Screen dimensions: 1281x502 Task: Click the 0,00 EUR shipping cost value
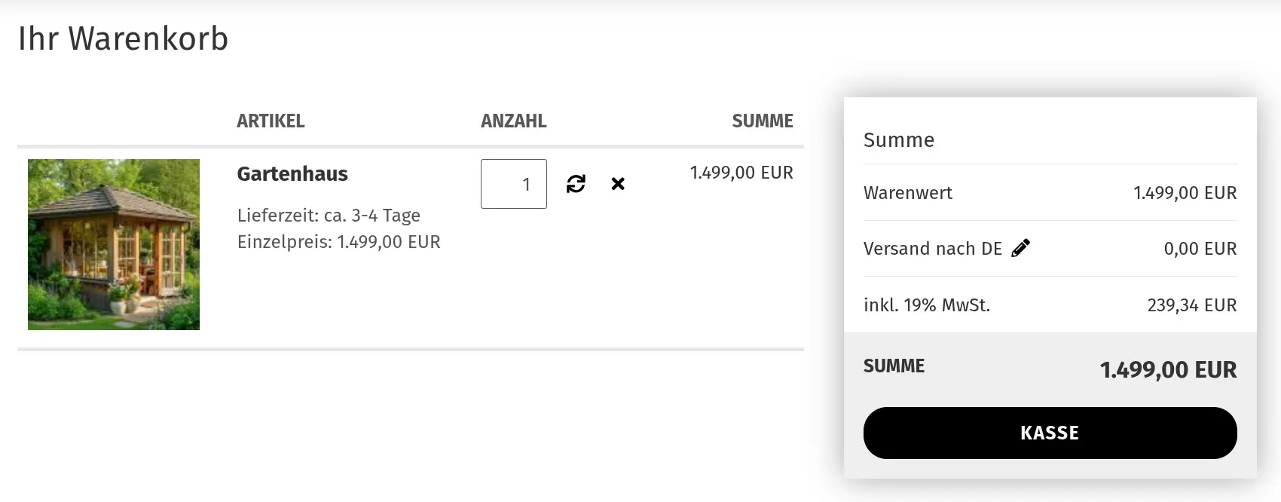[x=1200, y=249]
